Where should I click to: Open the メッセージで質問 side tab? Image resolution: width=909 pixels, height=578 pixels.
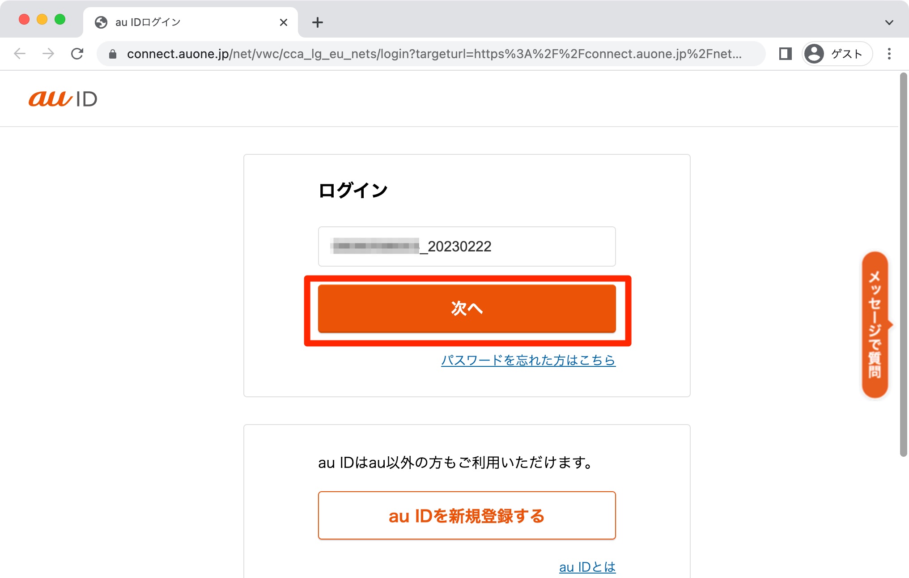tap(875, 325)
